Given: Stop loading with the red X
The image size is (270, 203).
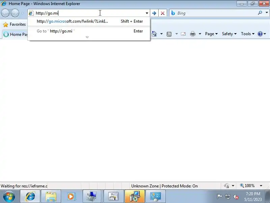Looking at the screenshot, I should click(163, 13).
